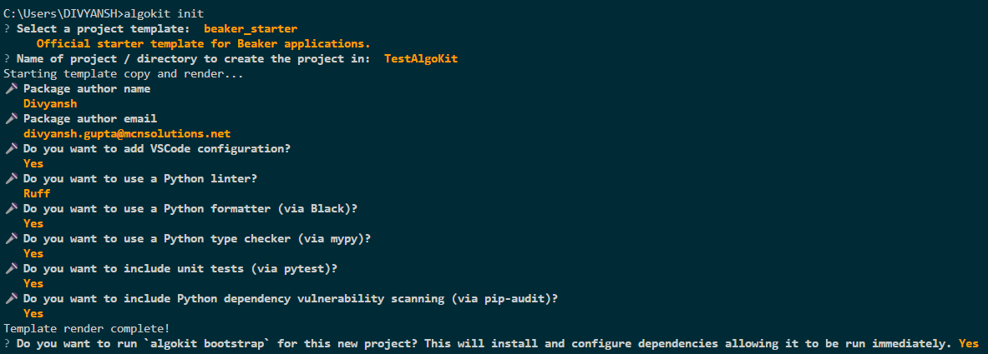Click the icon before the Python formatter question
The height and width of the screenshot is (354, 988).
pos(11,208)
